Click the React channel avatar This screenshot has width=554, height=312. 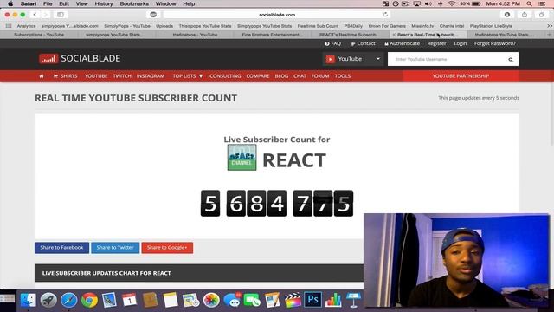point(242,158)
